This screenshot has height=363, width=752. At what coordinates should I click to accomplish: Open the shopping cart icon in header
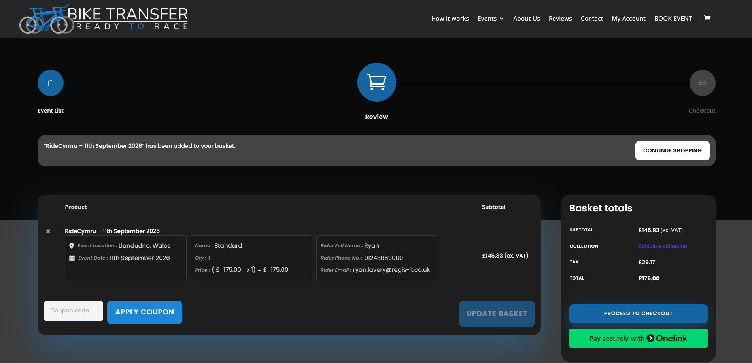(x=707, y=19)
